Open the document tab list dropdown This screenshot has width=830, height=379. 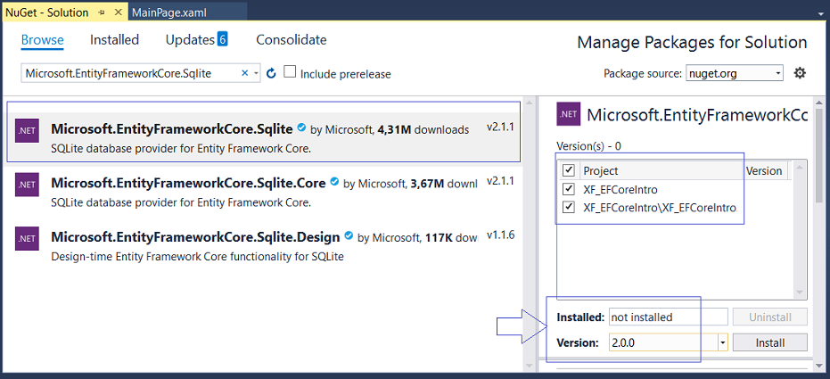click(820, 12)
